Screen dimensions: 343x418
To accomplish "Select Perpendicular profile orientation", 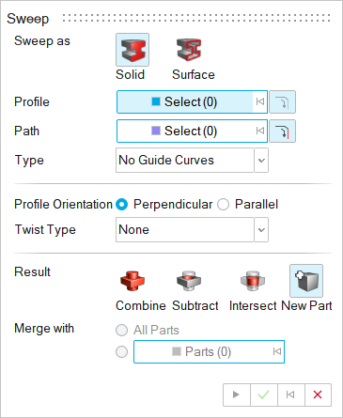I will [x=121, y=205].
